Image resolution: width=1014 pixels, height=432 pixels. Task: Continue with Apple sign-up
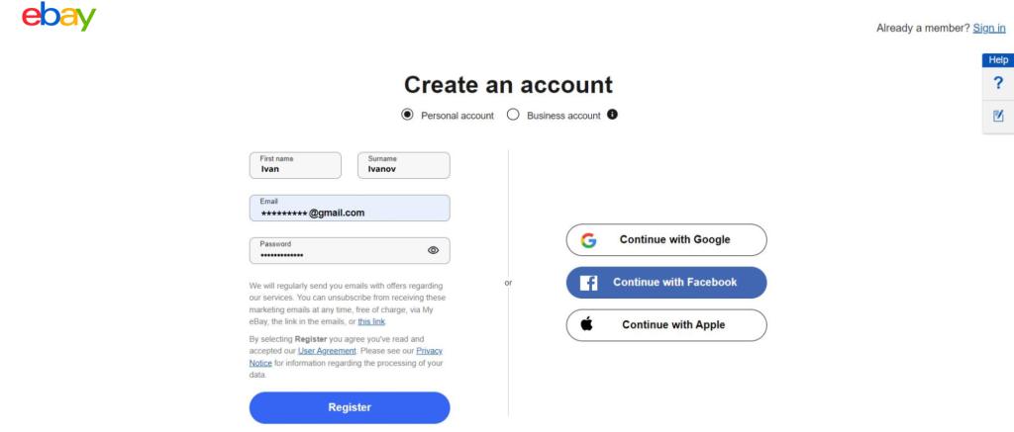pos(666,325)
